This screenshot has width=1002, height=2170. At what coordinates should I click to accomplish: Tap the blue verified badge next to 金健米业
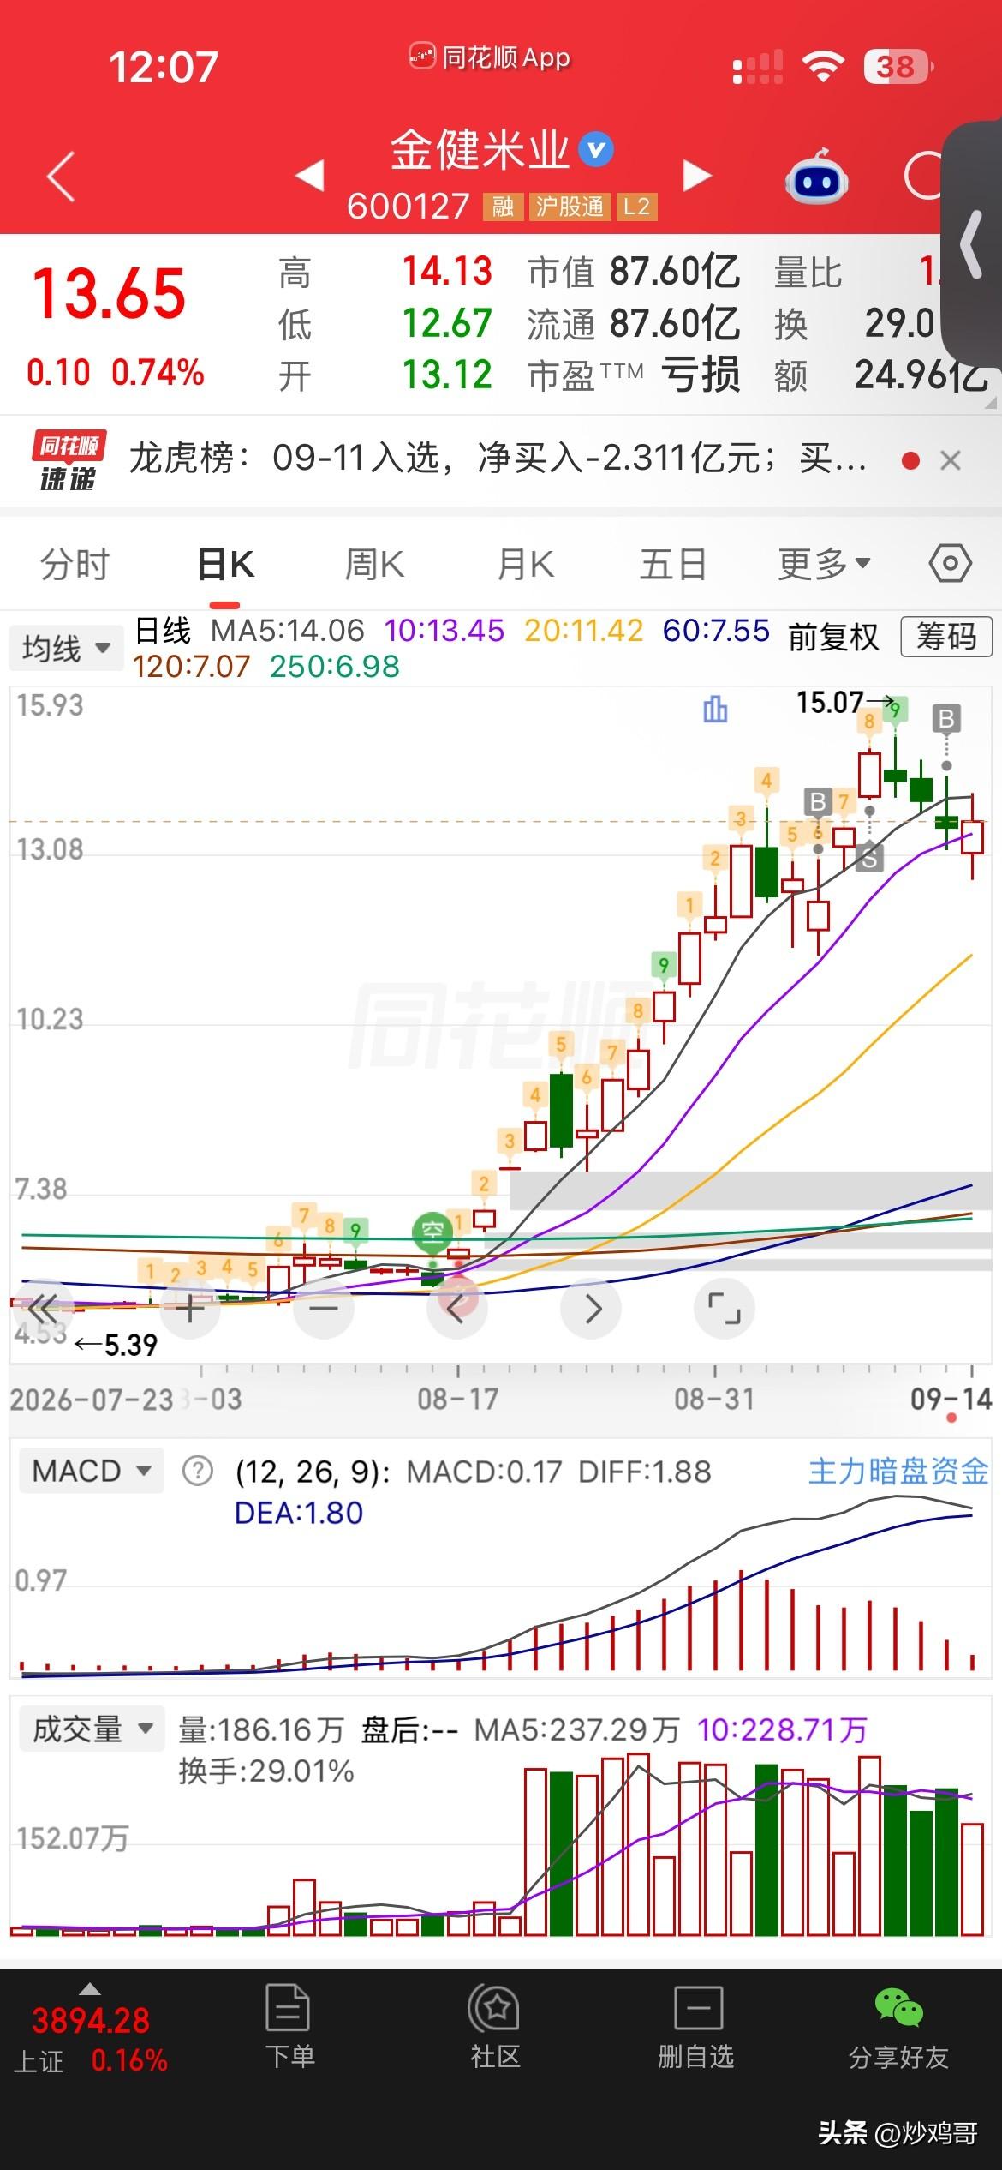[596, 150]
